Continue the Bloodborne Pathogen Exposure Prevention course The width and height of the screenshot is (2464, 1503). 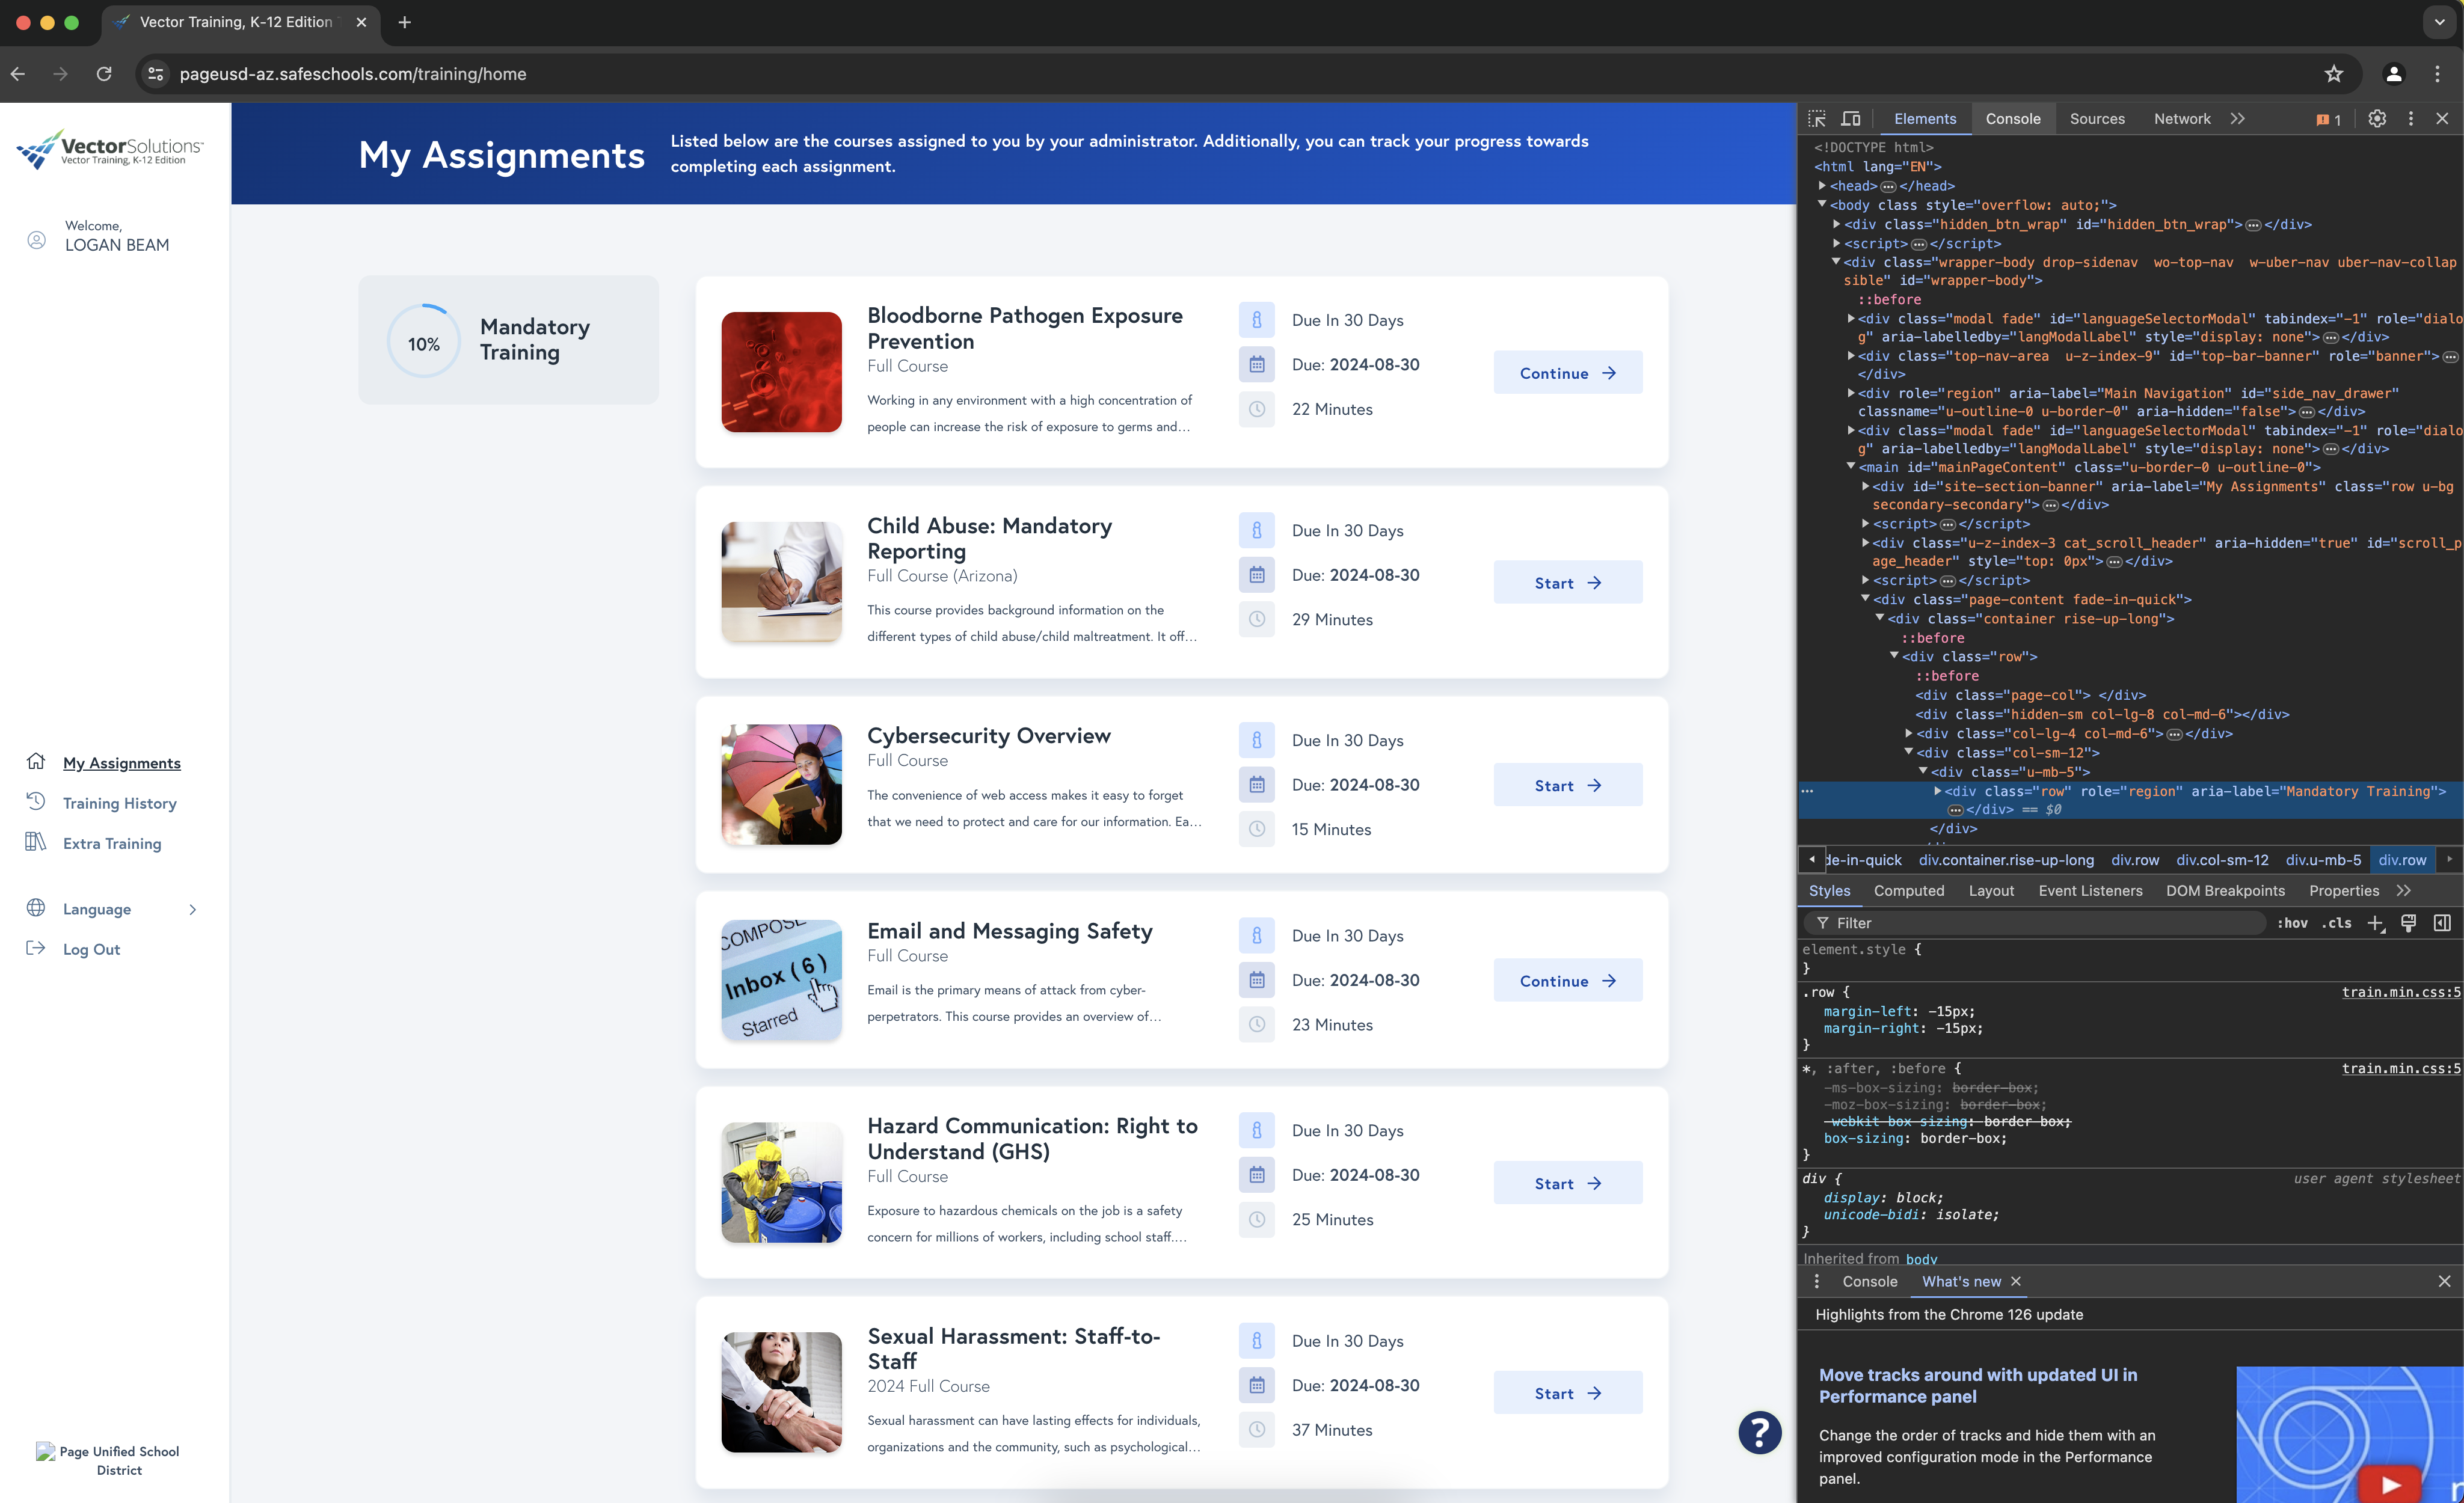(x=1567, y=373)
